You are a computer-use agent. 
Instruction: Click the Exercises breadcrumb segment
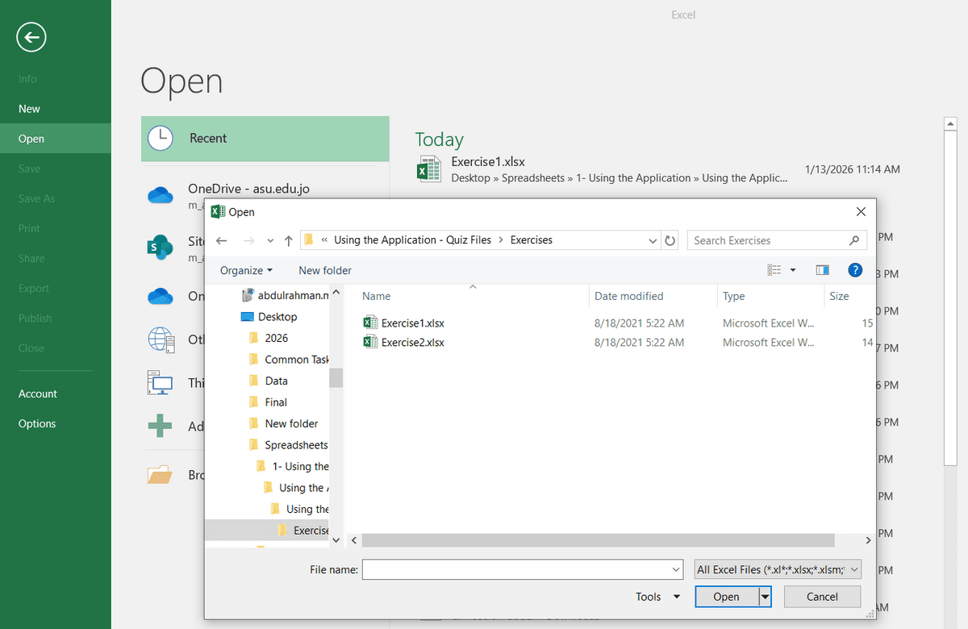[532, 240]
